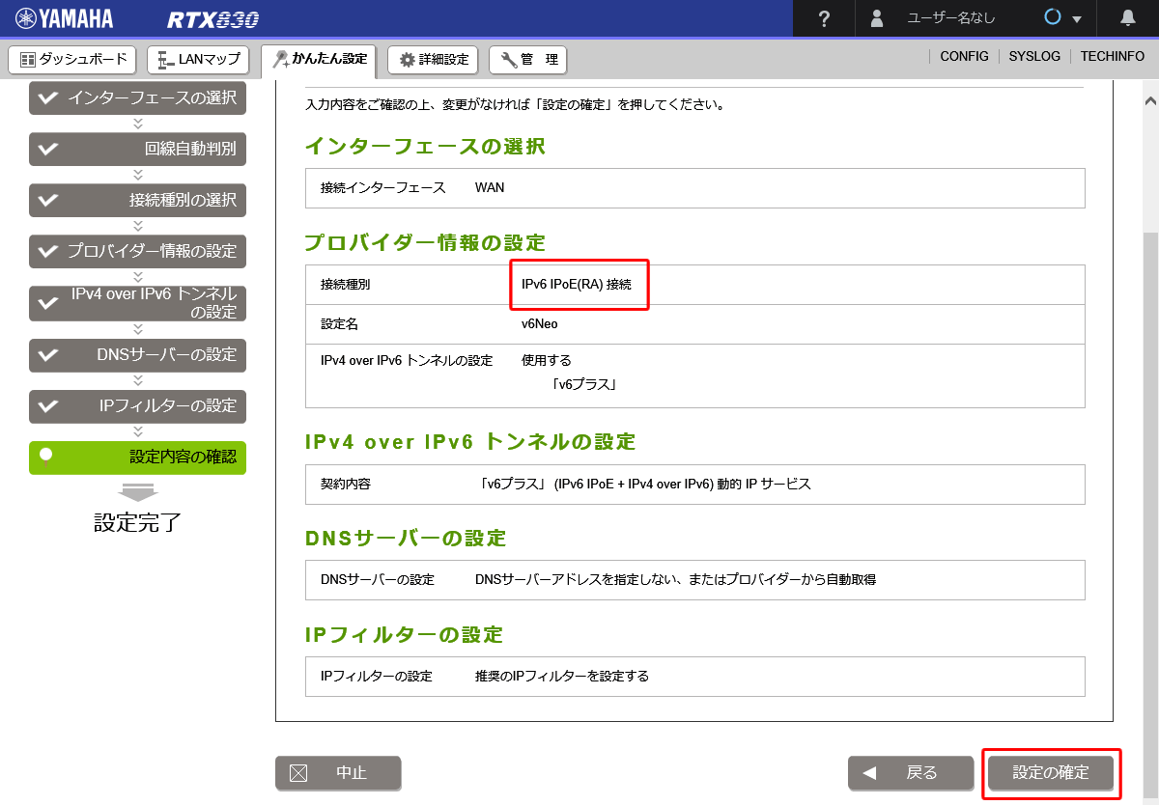Image resolution: width=1159 pixels, height=805 pixels.
Task: Click the 中止 cancel button
Action: point(338,772)
